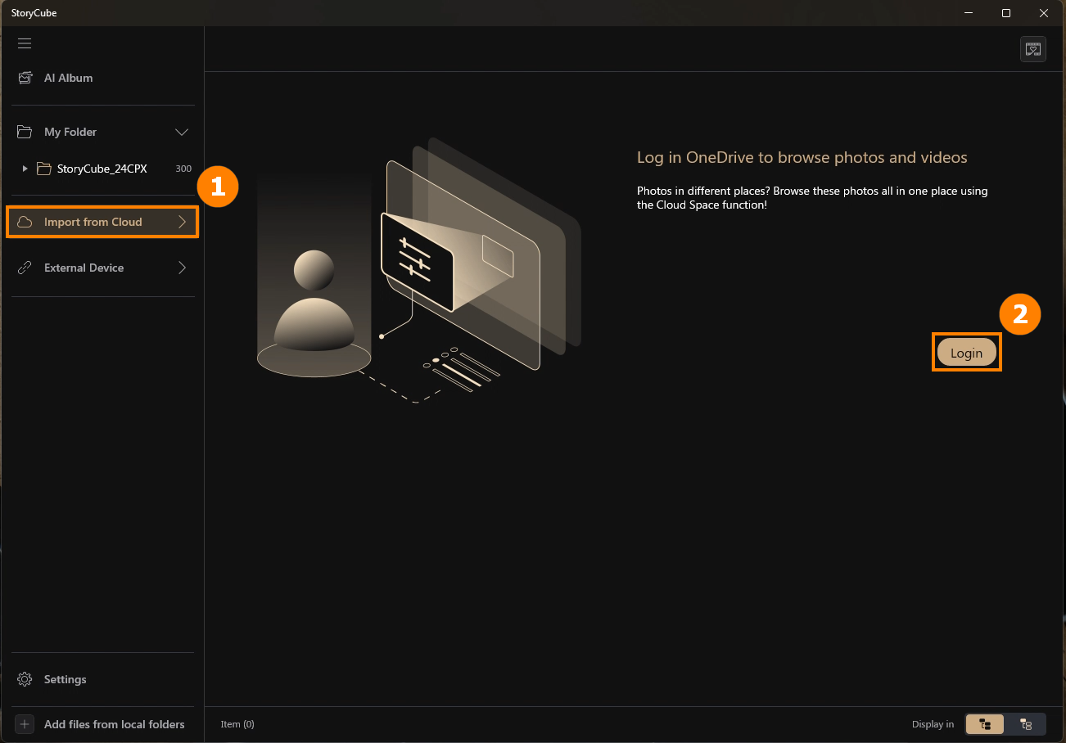Expand StoryCube_24CPX tree triangle
The image size is (1066, 743).
pos(25,169)
